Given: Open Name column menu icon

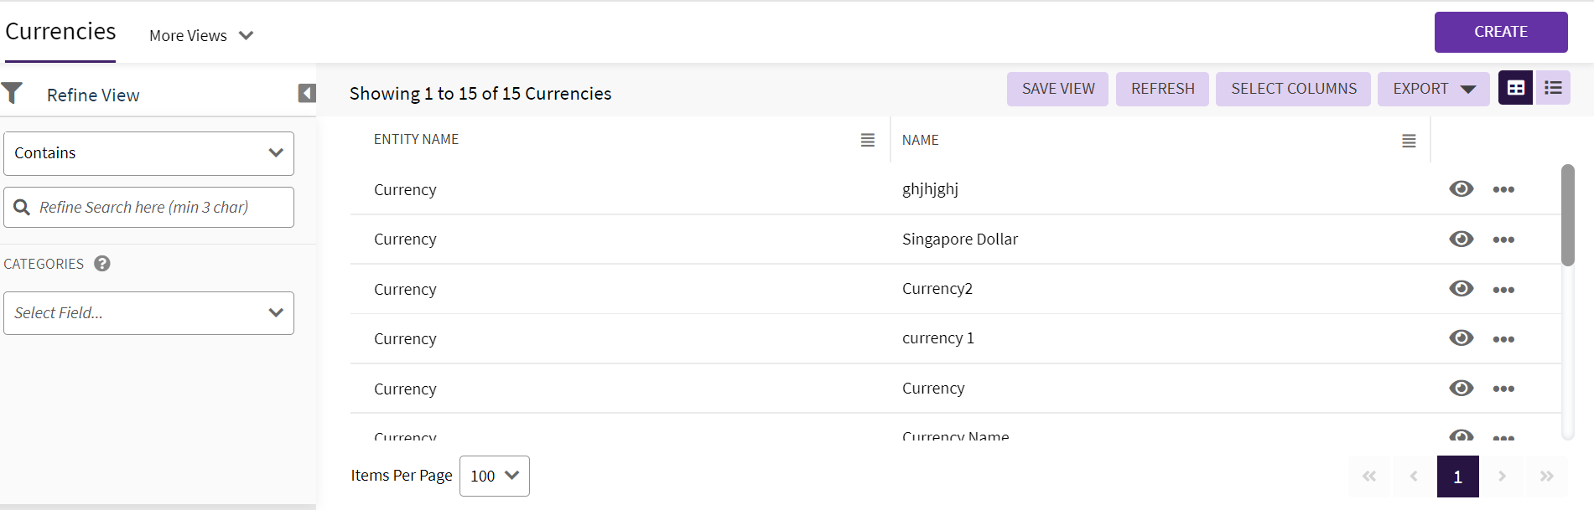Looking at the screenshot, I should click(x=1409, y=141).
